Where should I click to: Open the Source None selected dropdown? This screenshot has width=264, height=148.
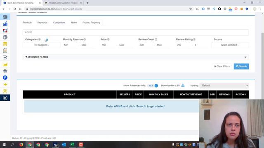coord(230,45)
